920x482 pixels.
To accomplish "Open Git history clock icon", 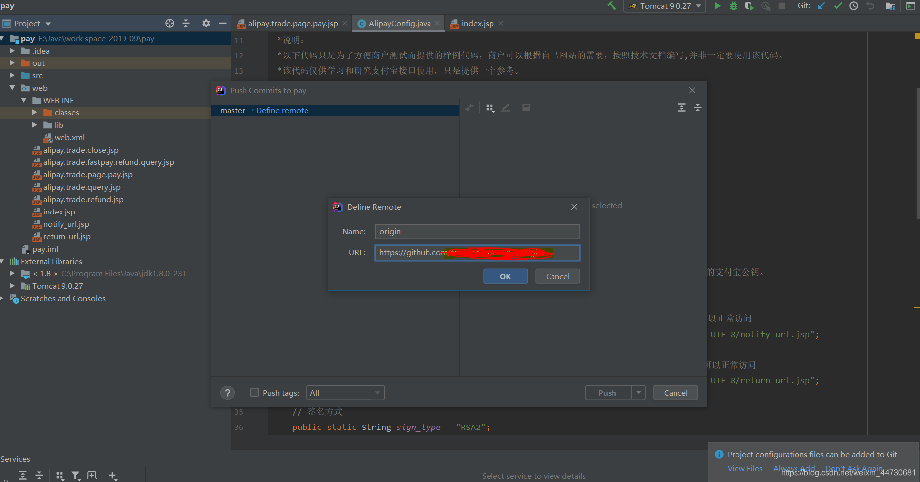I will click(854, 6).
